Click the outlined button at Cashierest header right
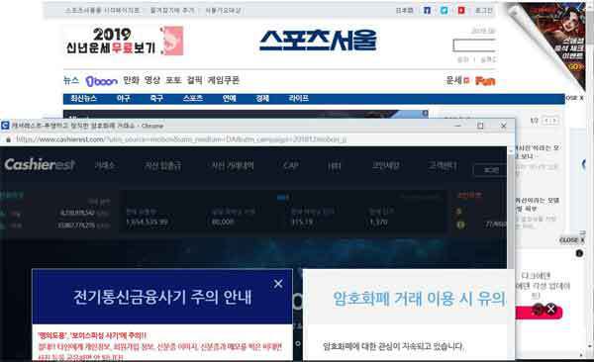The width and height of the screenshot is (594, 362). pos(490,170)
